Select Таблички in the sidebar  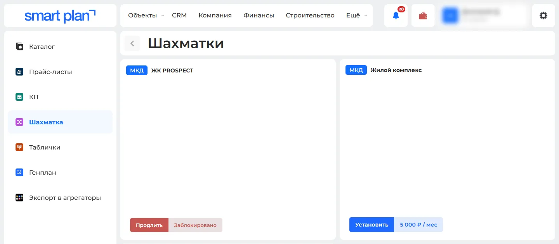60,147
